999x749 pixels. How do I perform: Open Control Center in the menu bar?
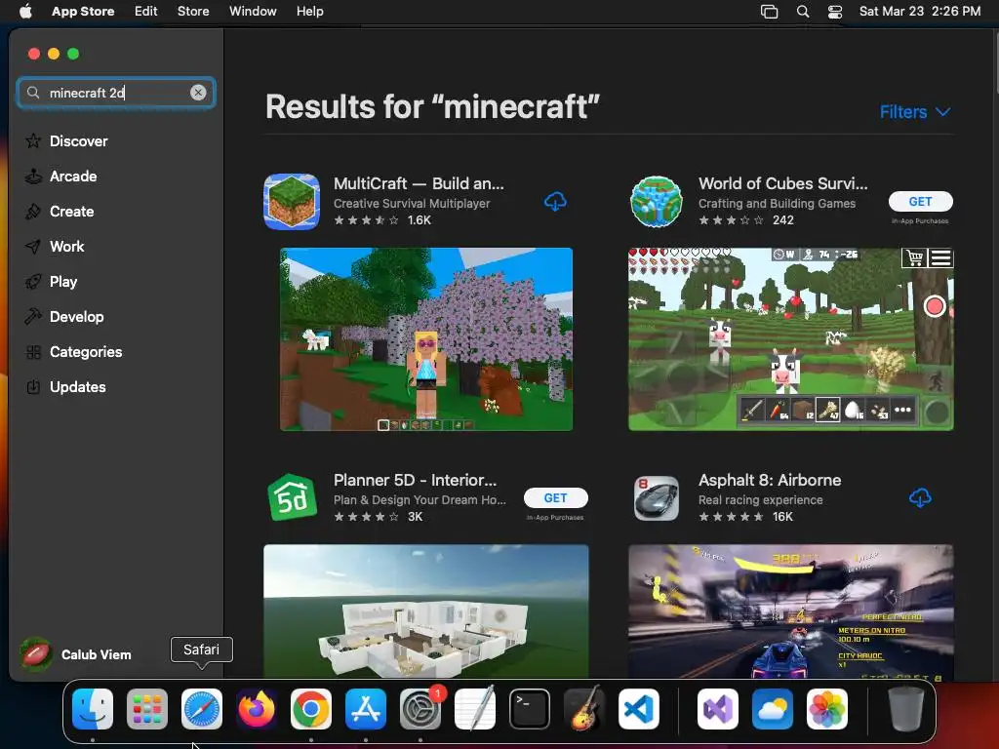[x=835, y=12]
